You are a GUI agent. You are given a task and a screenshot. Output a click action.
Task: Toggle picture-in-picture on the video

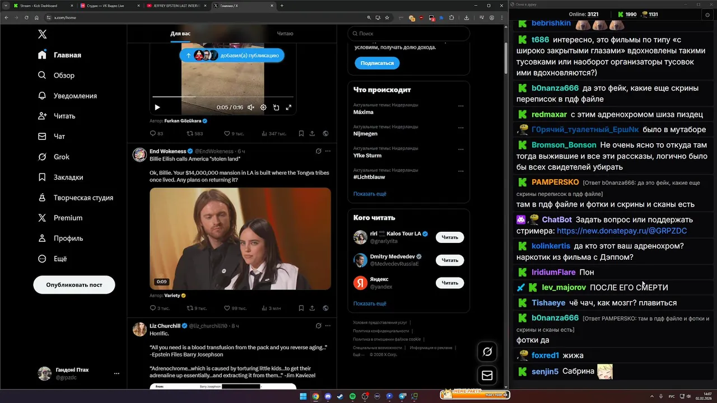coord(276,107)
